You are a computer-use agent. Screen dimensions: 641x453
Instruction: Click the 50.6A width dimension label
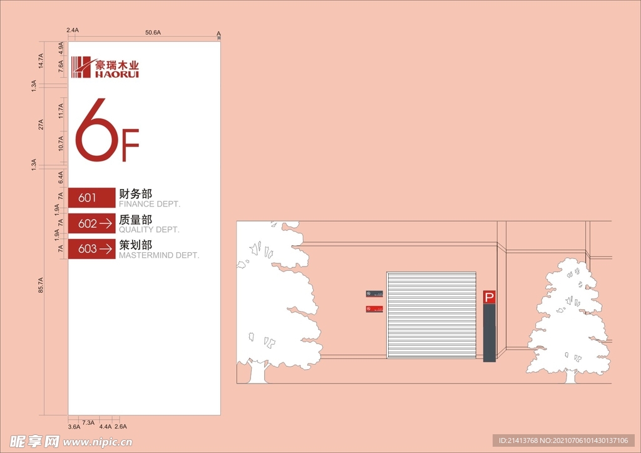point(153,33)
